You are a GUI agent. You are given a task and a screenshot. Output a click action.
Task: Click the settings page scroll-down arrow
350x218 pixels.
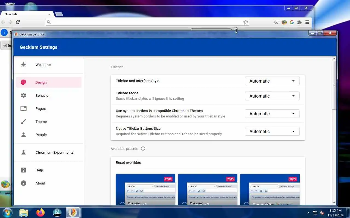334,203
